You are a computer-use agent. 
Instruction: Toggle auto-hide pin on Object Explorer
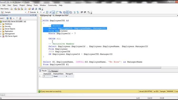pos(33,15)
